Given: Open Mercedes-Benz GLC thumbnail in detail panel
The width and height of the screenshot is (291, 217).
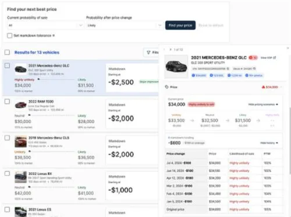Looking at the screenshot, I should [176, 66].
